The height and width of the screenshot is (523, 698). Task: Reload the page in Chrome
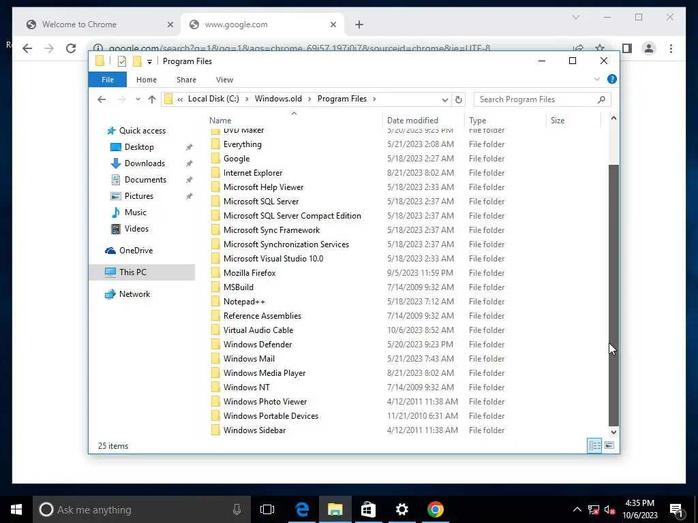[71, 48]
